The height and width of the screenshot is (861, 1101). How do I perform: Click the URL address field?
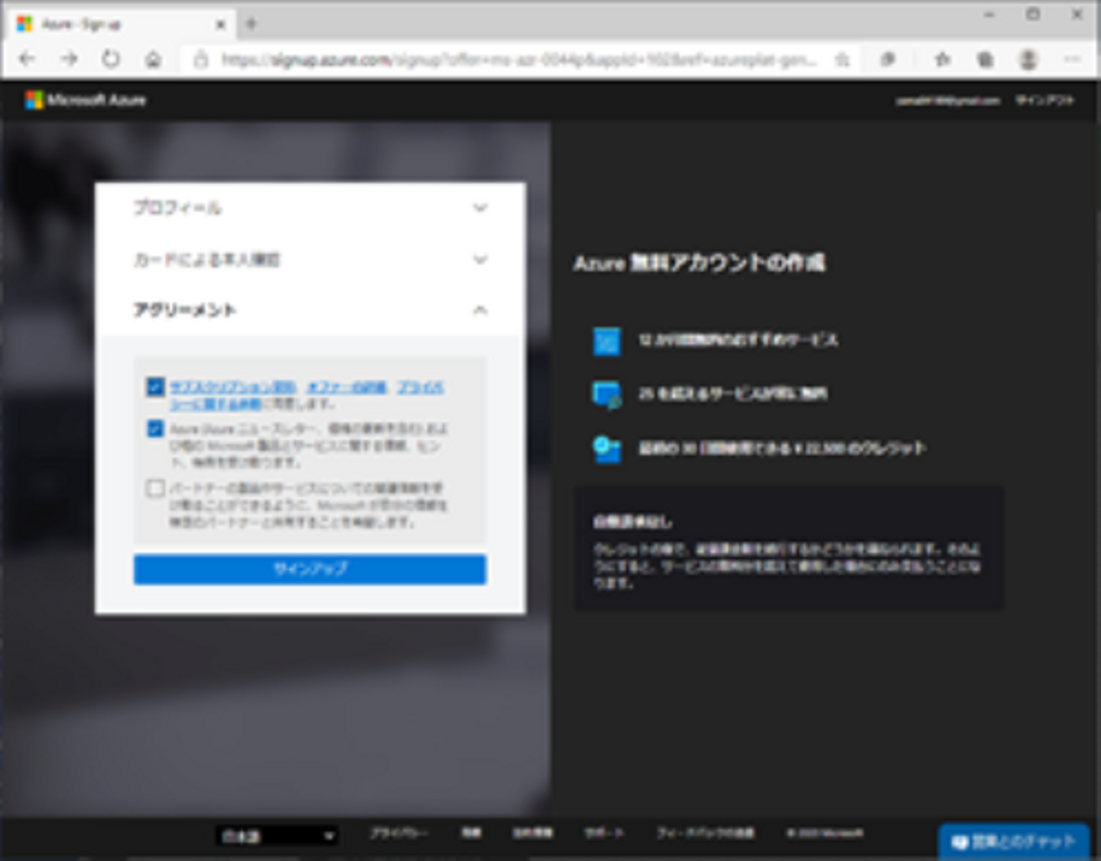[518, 60]
